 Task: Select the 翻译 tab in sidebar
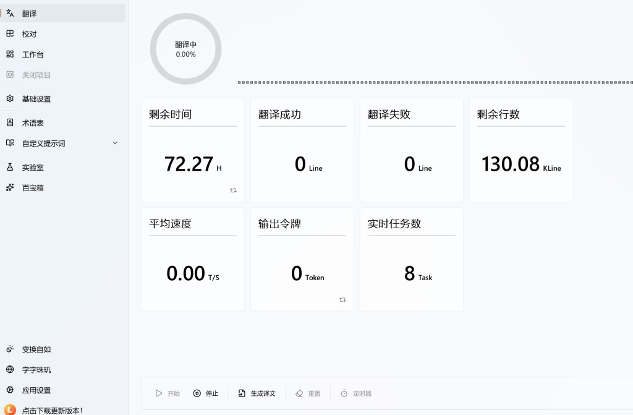click(30, 14)
